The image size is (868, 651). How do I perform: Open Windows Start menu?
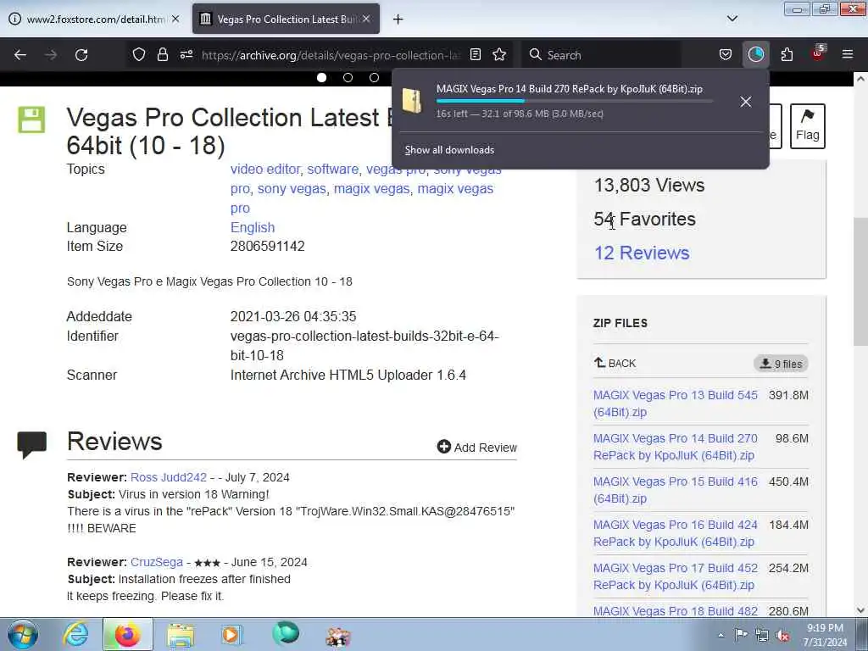(23, 634)
